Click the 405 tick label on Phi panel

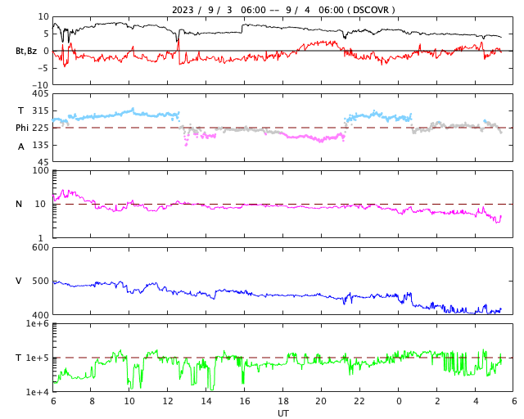pos(40,94)
